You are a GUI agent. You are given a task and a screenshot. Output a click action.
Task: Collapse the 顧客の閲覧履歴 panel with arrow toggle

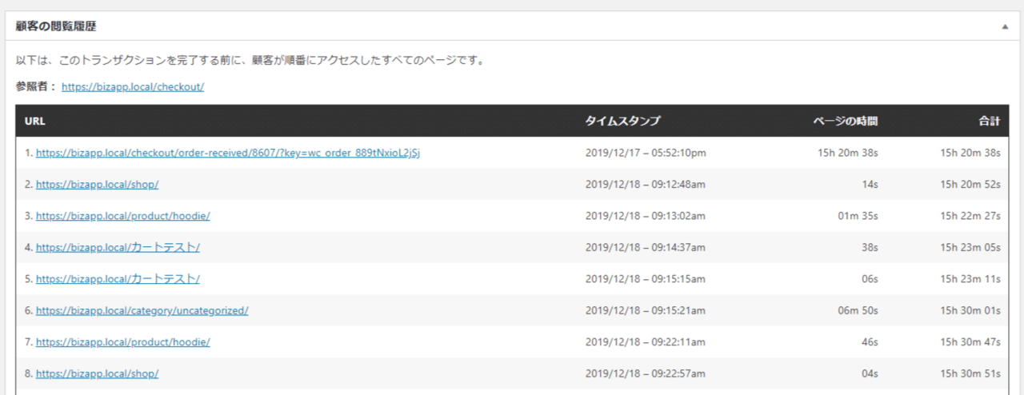pos(1005,26)
